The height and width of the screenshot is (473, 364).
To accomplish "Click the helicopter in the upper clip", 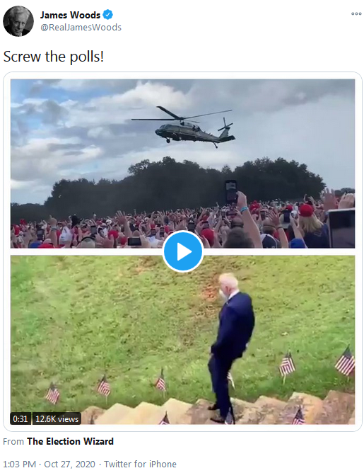I will [183, 127].
